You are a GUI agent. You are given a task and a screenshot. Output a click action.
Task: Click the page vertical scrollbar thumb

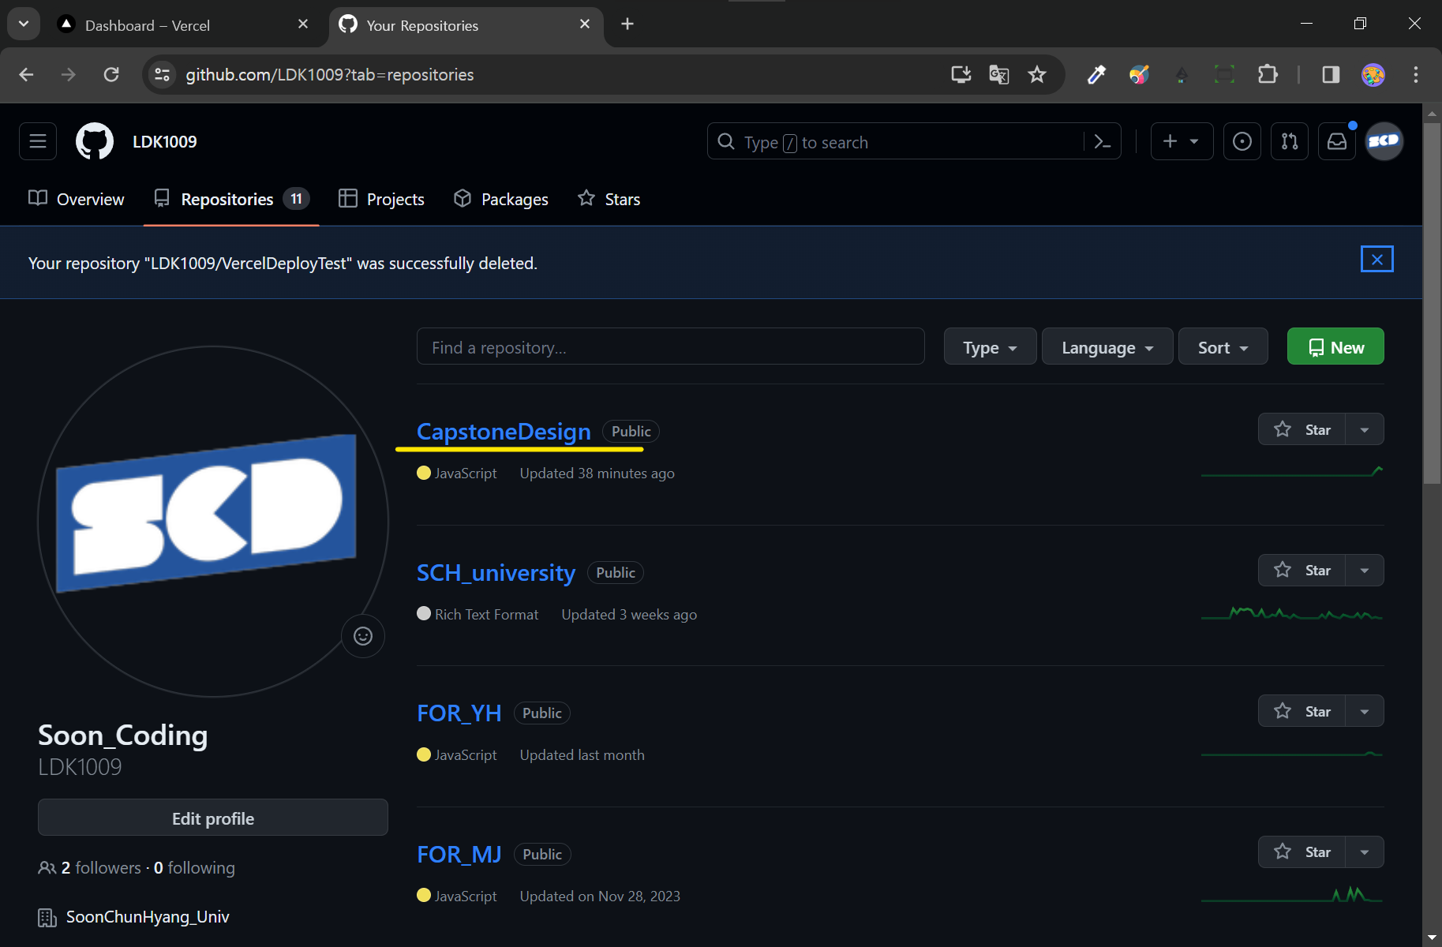coord(1432,303)
